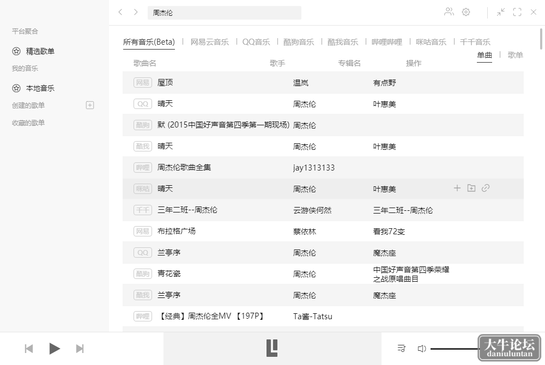Switch to the 千千音乐 tab
The width and height of the screenshot is (545, 365).
click(475, 42)
